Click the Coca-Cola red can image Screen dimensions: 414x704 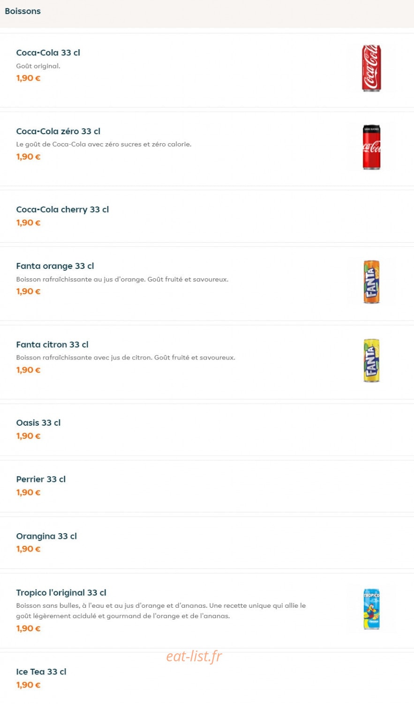pyautogui.click(x=371, y=68)
